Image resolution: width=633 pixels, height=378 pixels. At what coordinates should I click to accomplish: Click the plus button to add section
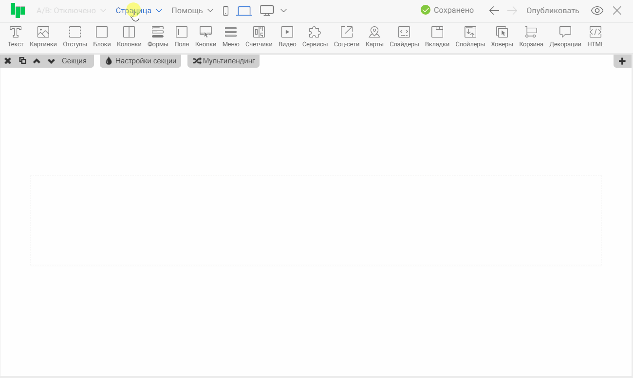coord(622,61)
